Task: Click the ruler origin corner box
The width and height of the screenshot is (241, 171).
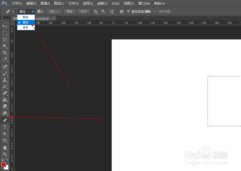Action: point(12,23)
